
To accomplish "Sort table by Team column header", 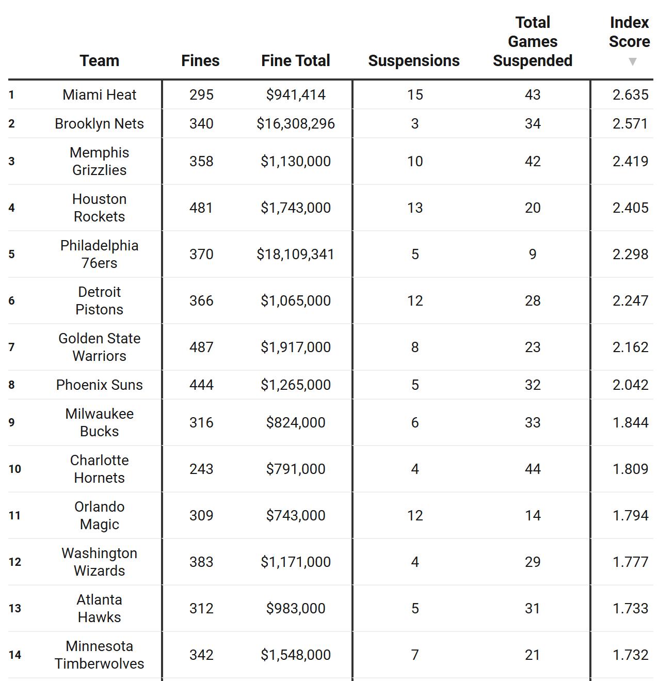I will coord(99,60).
